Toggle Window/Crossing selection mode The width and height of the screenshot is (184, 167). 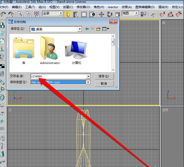(92, 14)
